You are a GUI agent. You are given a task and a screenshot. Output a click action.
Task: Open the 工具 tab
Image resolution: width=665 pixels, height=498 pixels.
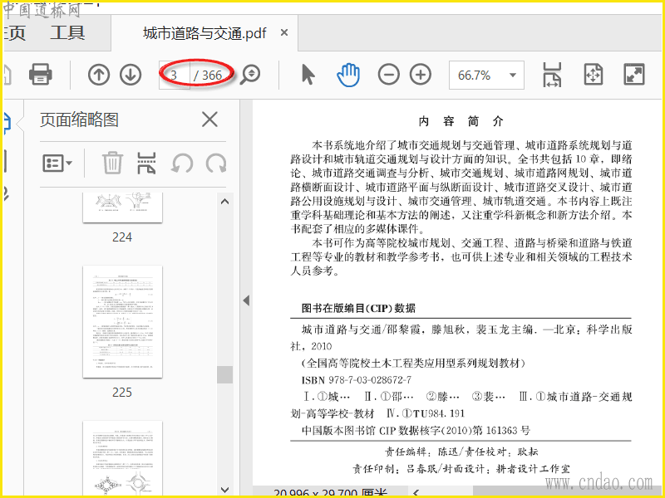click(x=67, y=32)
